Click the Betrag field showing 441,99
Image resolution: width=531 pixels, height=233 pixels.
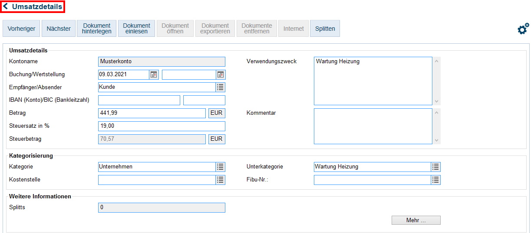pos(152,113)
